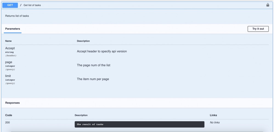The width and height of the screenshot is (274, 132).
Task: Click the Accept parameter name
Action: [x=10, y=48]
